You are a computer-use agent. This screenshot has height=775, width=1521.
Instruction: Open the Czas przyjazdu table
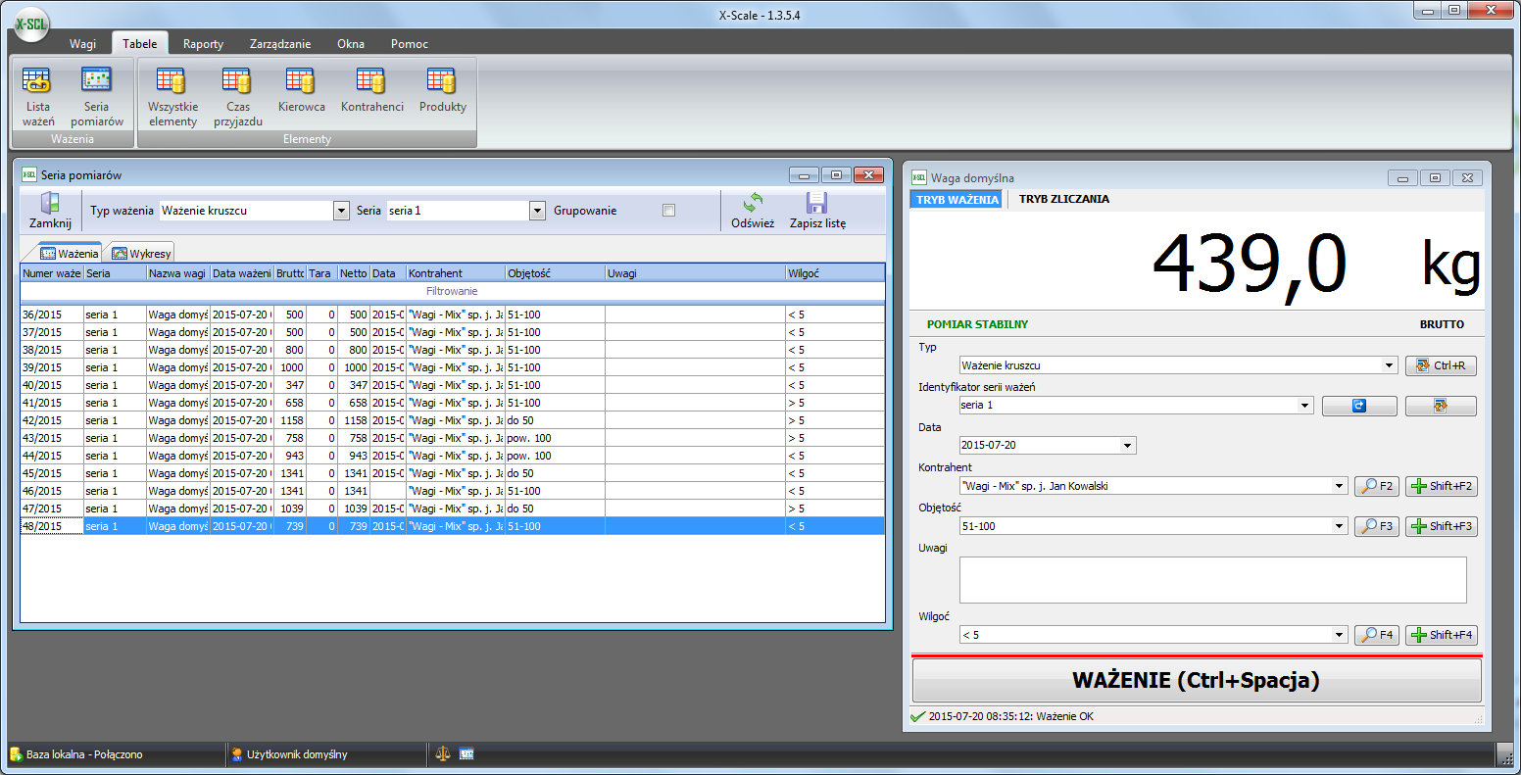[237, 81]
